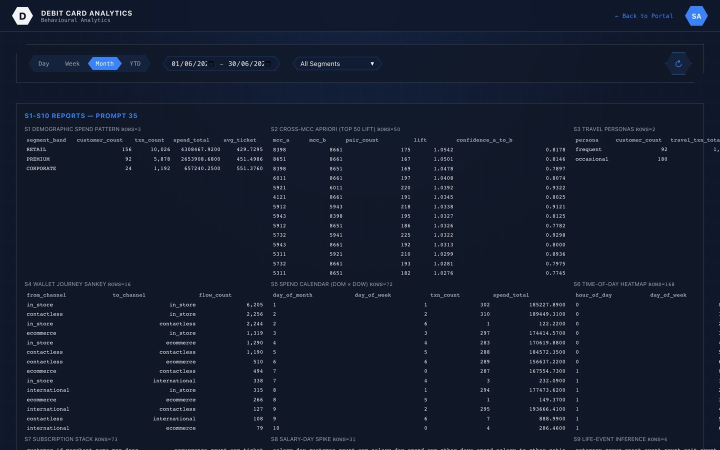Click confidence value 0.9322
This screenshot has width=720, height=450.
tap(555, 187)
